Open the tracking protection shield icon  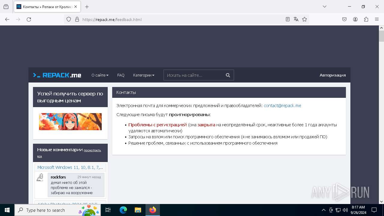(x=69, y=19)
